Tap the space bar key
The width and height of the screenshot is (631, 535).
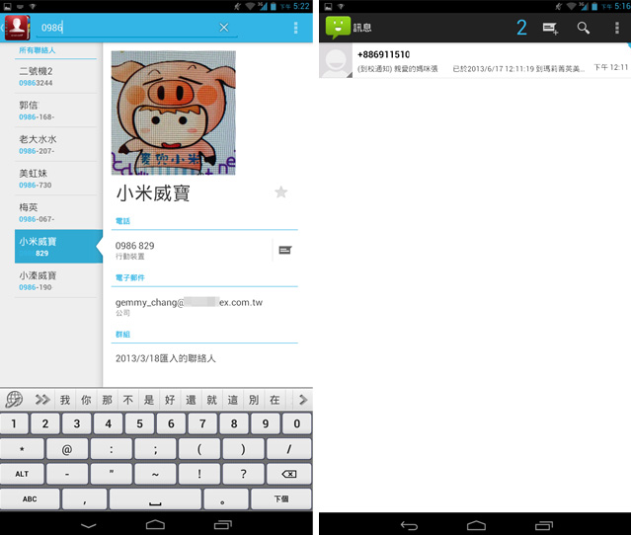pyautogui.click(x=155, y=498)
